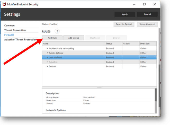Select the Firewall section

pos(9,35)
